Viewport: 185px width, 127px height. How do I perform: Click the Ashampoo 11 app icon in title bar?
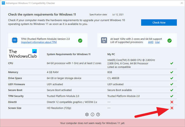click(3, 3)
